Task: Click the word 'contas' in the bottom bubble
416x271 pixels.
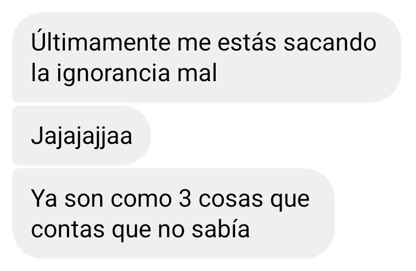Action: (x=67, y=229)
